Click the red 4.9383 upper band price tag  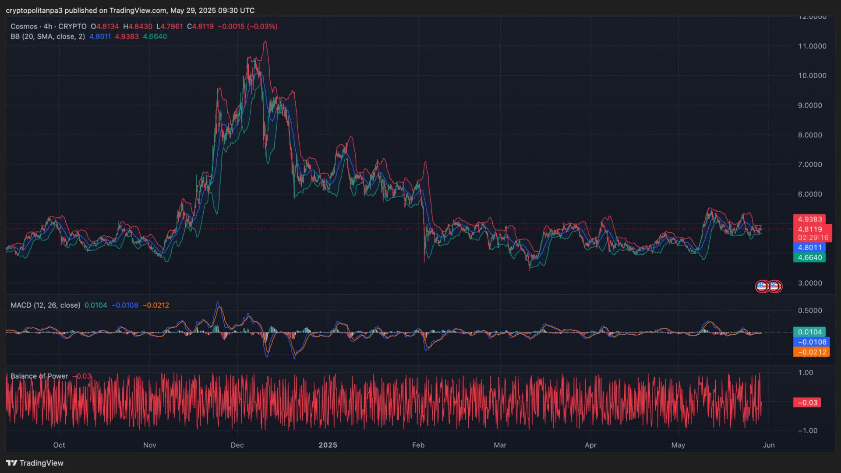click(809, 219)
